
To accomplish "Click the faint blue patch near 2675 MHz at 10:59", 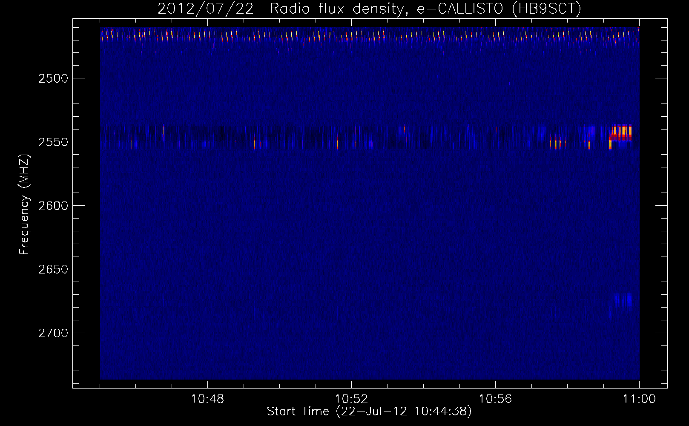I will (x=622, y=300).
